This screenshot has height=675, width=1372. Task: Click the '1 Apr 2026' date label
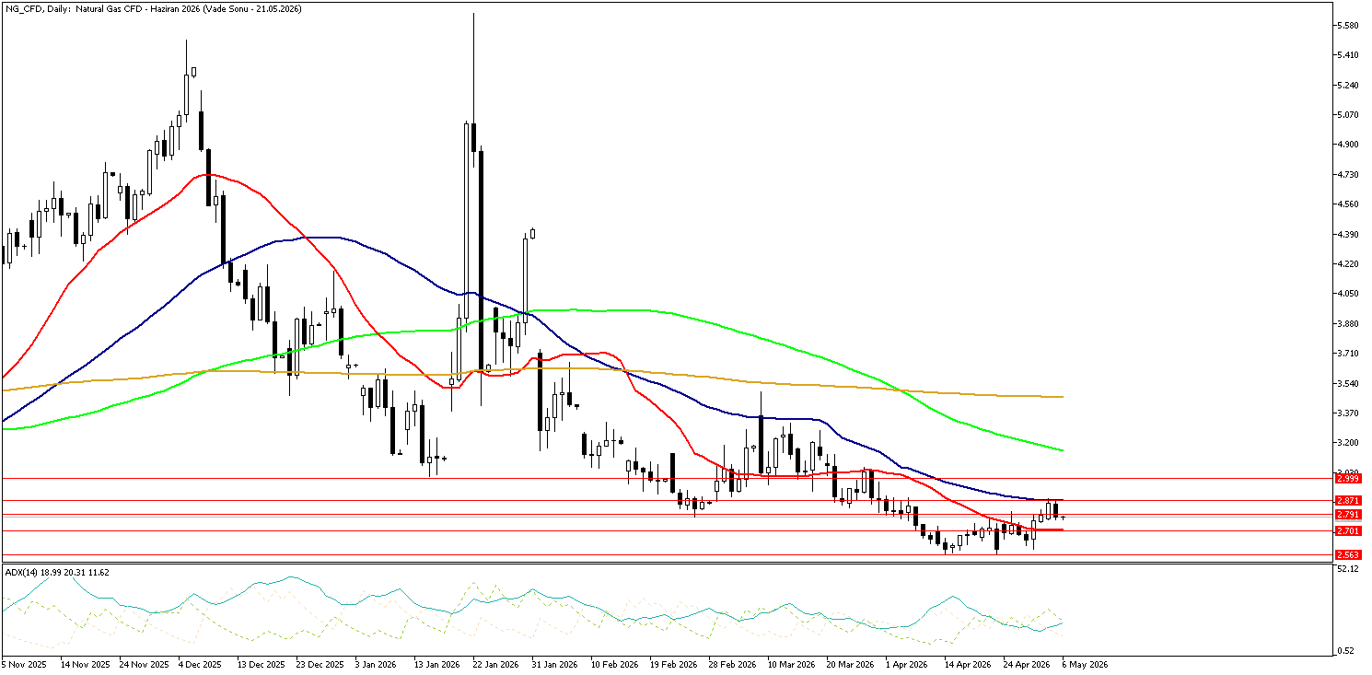point(907,664)
